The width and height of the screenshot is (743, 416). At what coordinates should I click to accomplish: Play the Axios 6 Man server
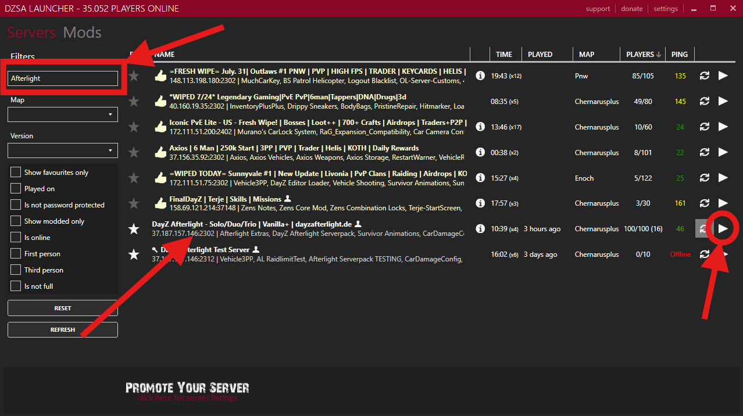(x=723, y=152)
